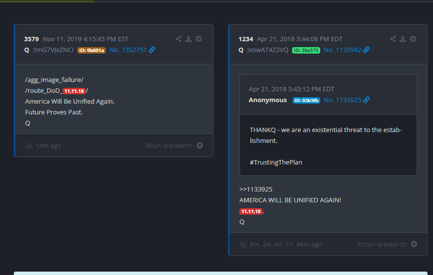Click red 11.11.18 tag in post 1234
The height and width of the screenshot is (275, 433).
(x=251, y=212)
